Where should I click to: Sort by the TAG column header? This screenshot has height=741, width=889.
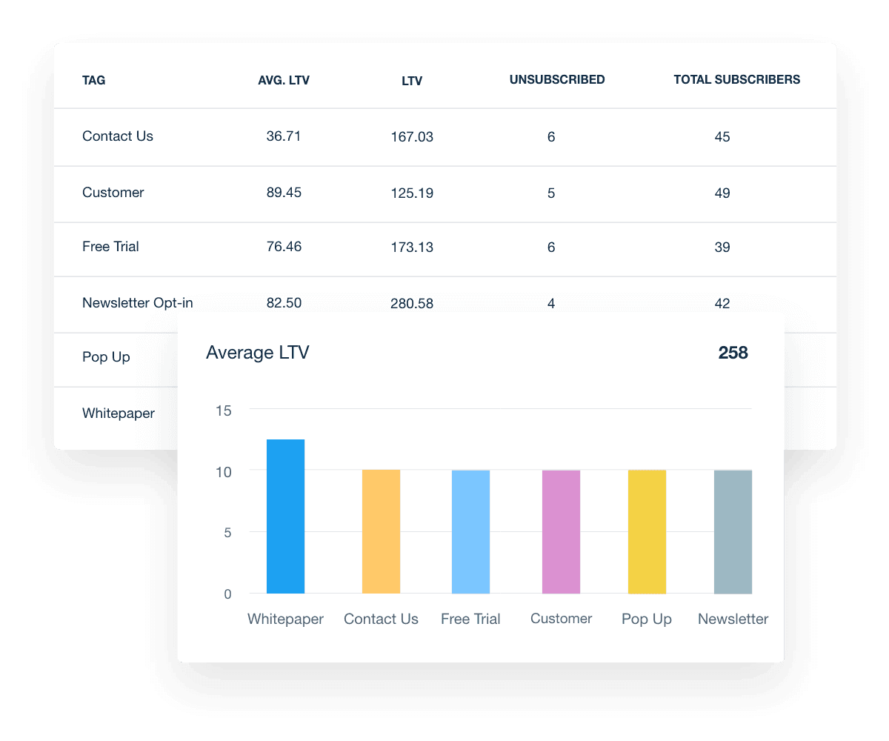93,80
